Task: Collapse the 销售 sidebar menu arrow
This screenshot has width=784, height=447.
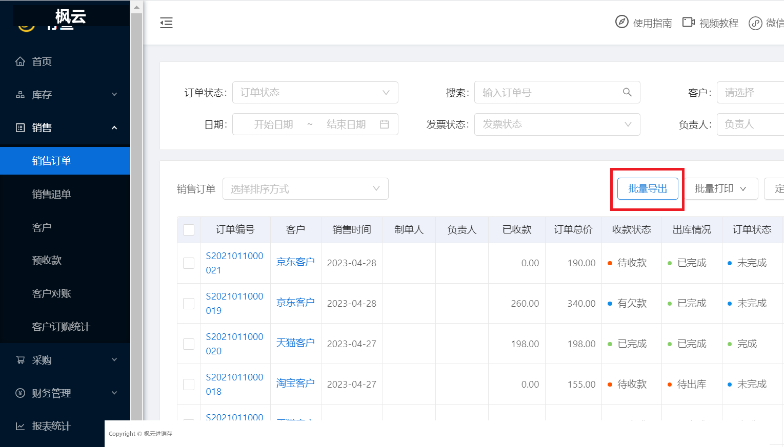Action: [114, 127]
